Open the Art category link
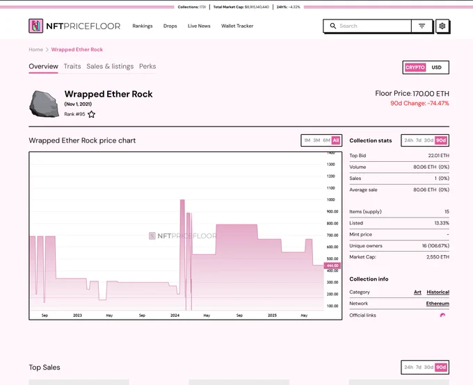The width and height of the screenshot is (473, 385). point(417,292)
